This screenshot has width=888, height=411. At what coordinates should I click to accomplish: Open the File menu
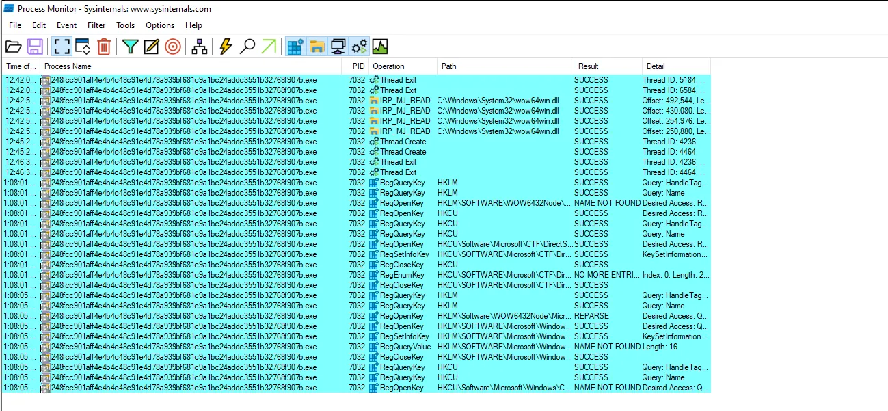(x=15, y=25)
